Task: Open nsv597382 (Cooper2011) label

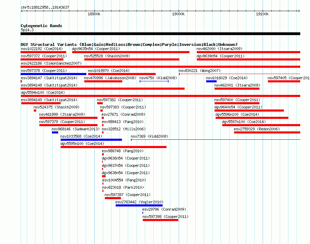Action: tap(120, 100)
